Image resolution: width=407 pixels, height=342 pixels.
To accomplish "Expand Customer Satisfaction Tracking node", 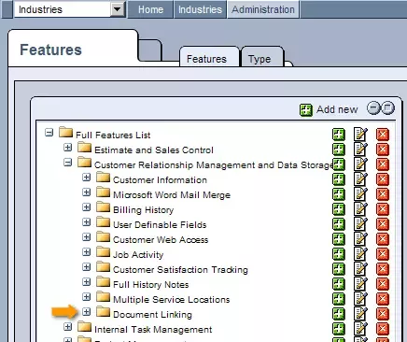I will pyautogui.click(x=86, y=267).
